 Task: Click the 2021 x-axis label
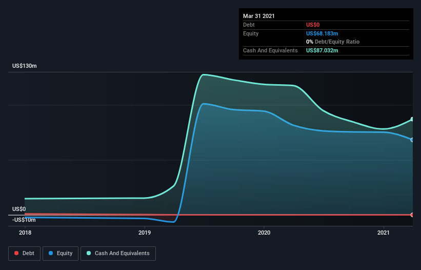pos(384,233)
